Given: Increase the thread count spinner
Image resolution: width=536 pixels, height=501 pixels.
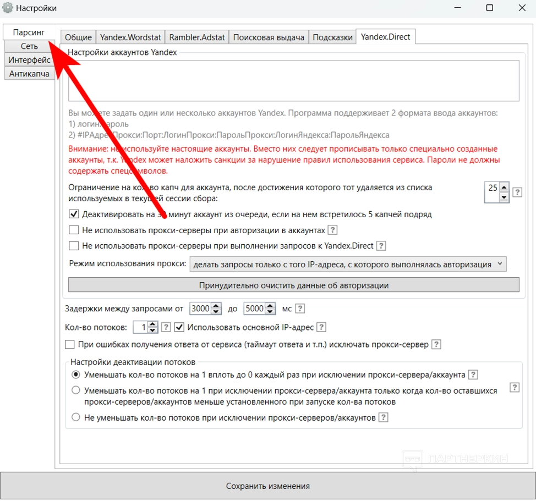Looking at the screenshot, I should (153, 324).
